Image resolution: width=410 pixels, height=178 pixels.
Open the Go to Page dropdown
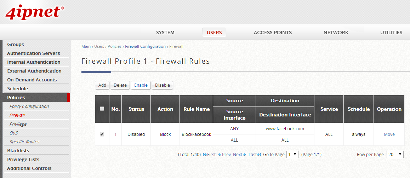coord(292,155)
